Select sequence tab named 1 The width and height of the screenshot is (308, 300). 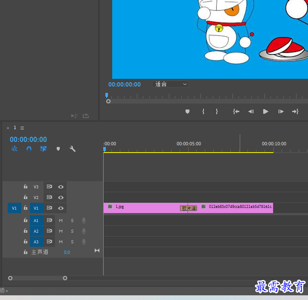pyautogui.click(x=15, y=127)
